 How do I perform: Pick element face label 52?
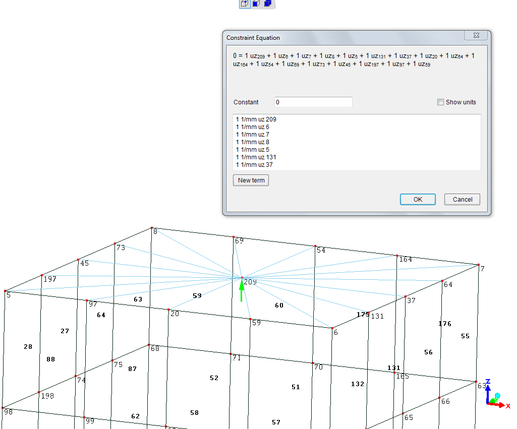click(214, 378)
